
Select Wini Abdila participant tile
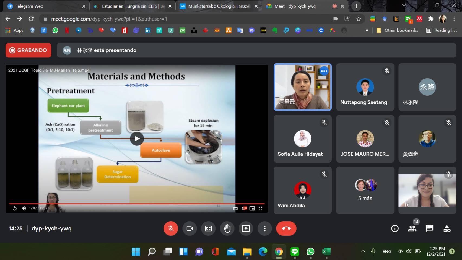302,190
